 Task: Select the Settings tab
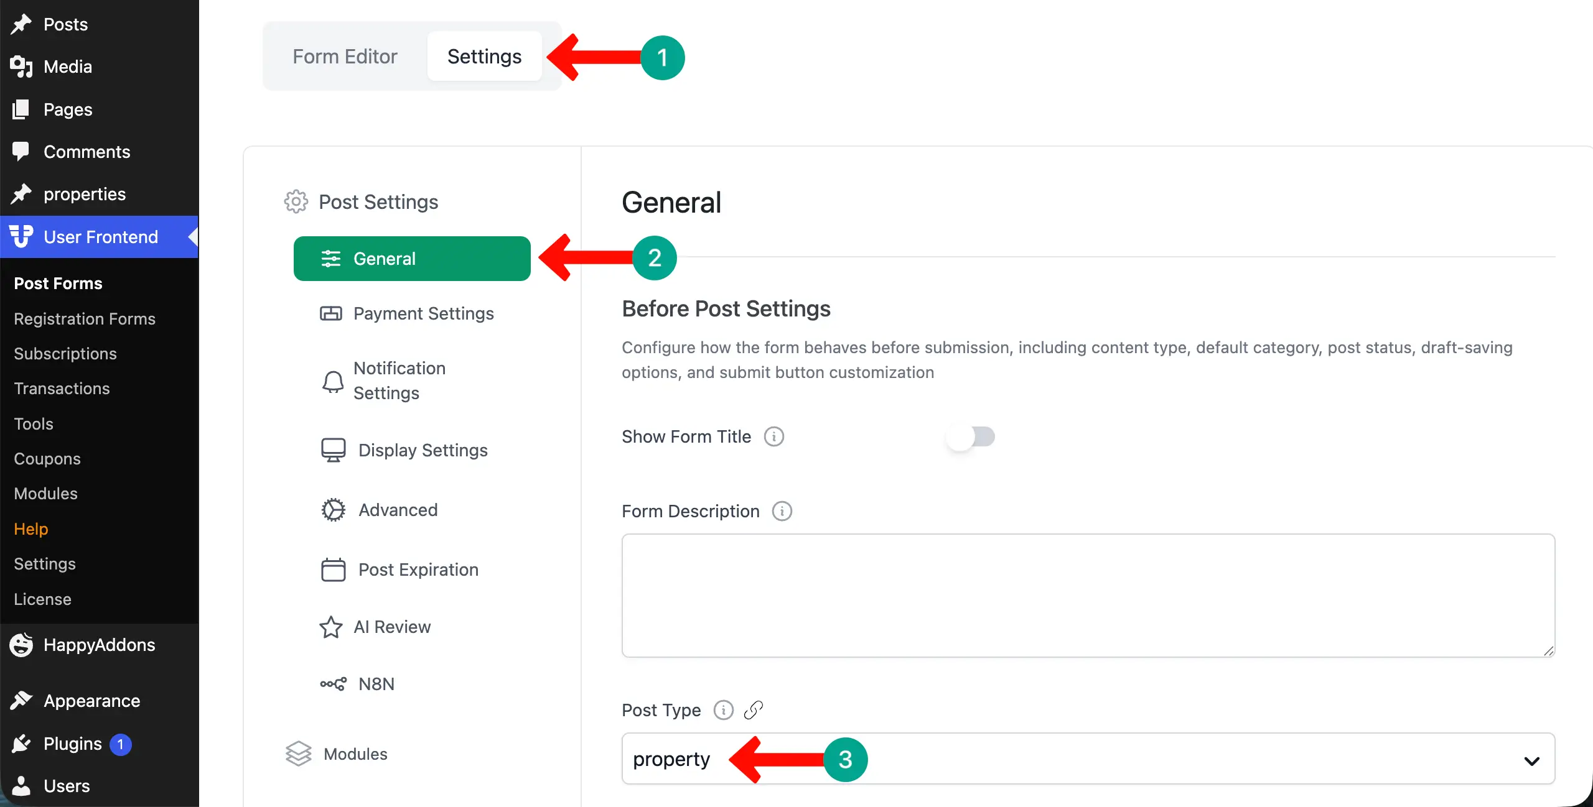(x=485, y=57)
